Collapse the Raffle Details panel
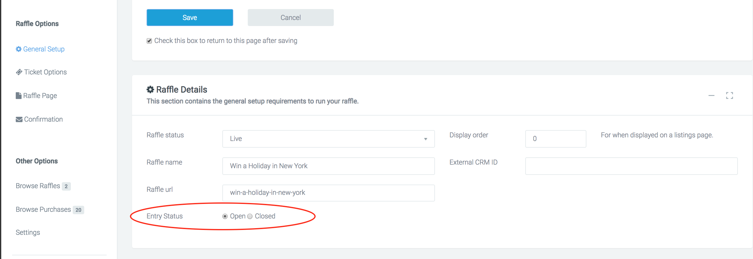Screen dimensions: 753x259 coord(711,96)
